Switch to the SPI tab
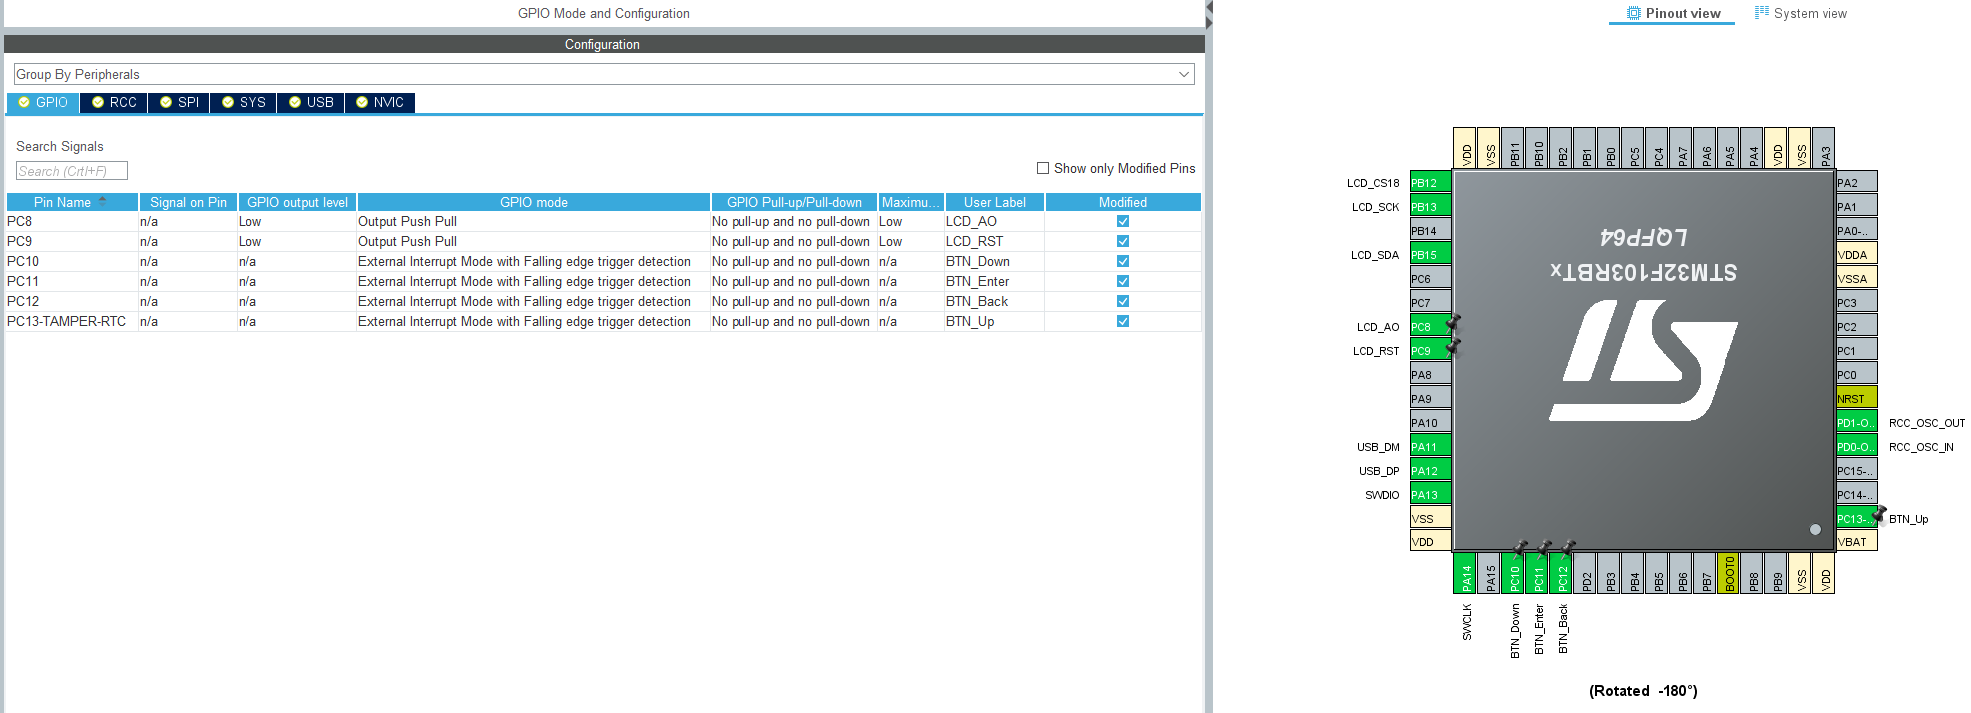The image size is (1971, 713). click(179, 102)
